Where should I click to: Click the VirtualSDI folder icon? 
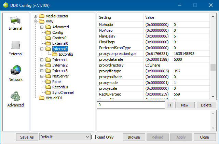pos(42,98)
